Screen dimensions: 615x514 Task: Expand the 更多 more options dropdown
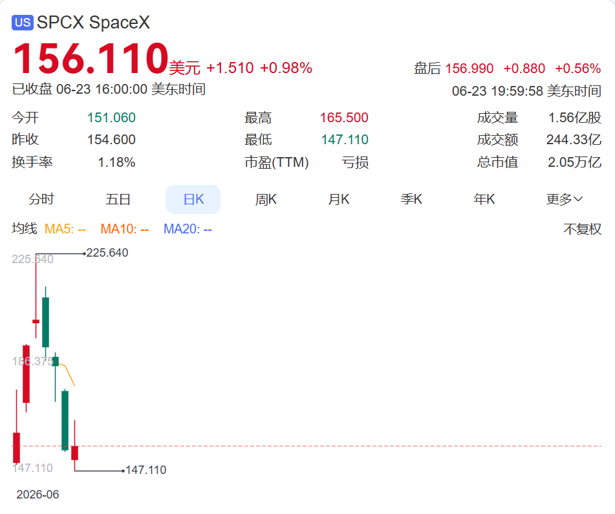click(x=565, y=199)
